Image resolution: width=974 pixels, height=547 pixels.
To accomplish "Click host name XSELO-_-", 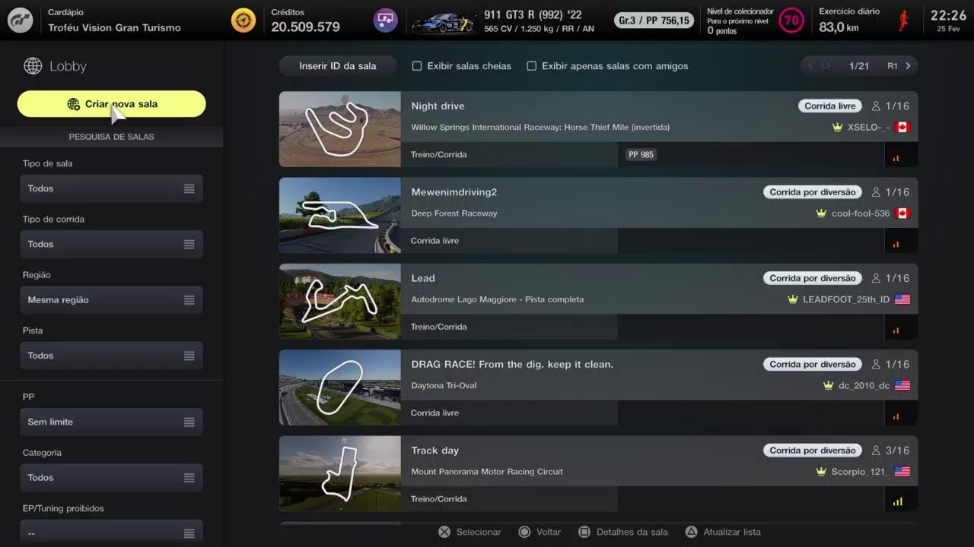I will click(869, 128).
